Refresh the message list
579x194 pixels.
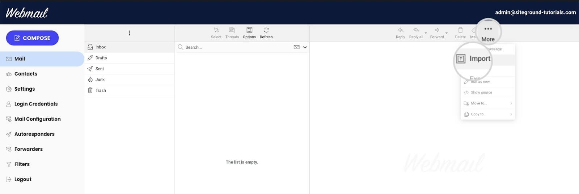[266, 33]
